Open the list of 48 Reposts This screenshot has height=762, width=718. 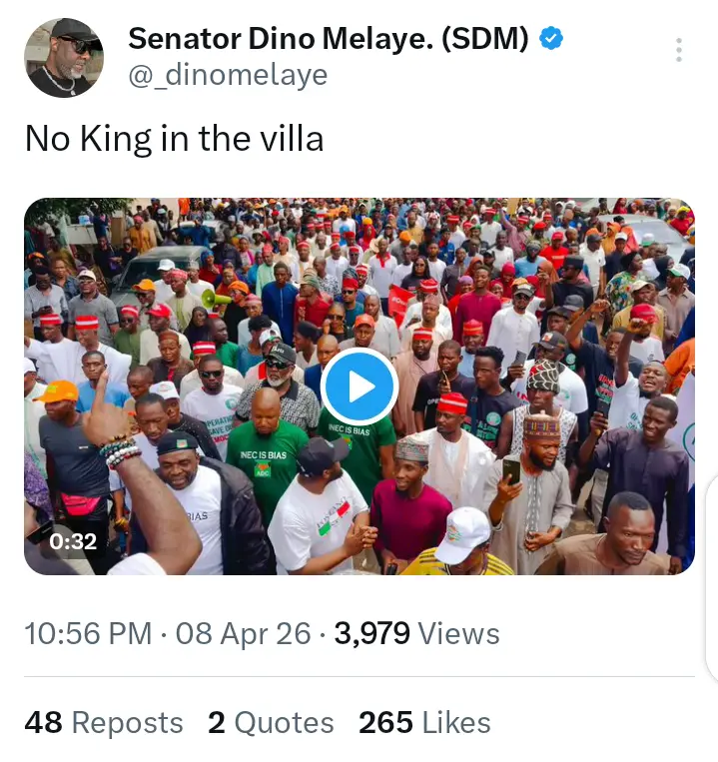click(x=104, y=722)
